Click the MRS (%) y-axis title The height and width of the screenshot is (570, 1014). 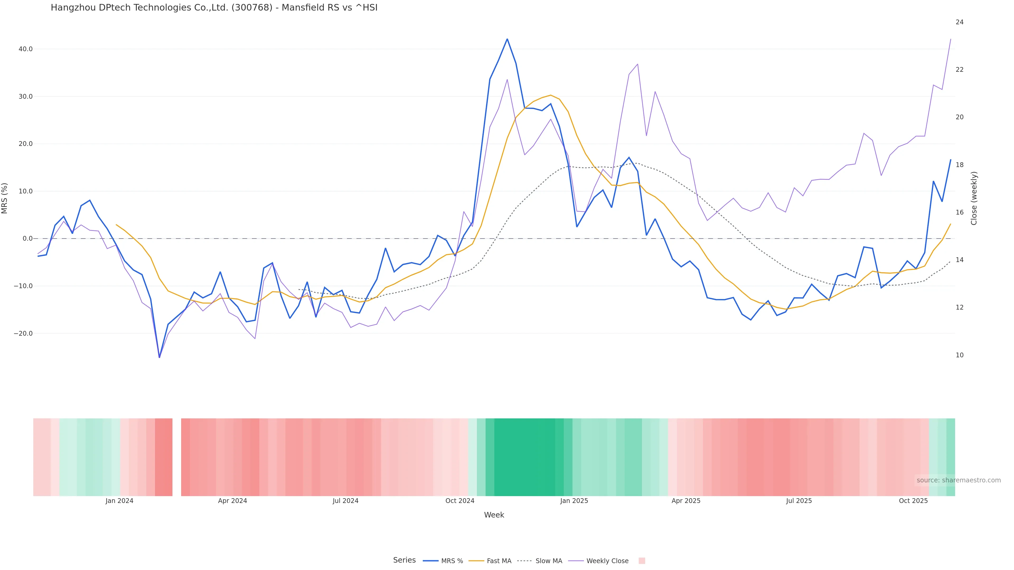click(x=5, y=198)
